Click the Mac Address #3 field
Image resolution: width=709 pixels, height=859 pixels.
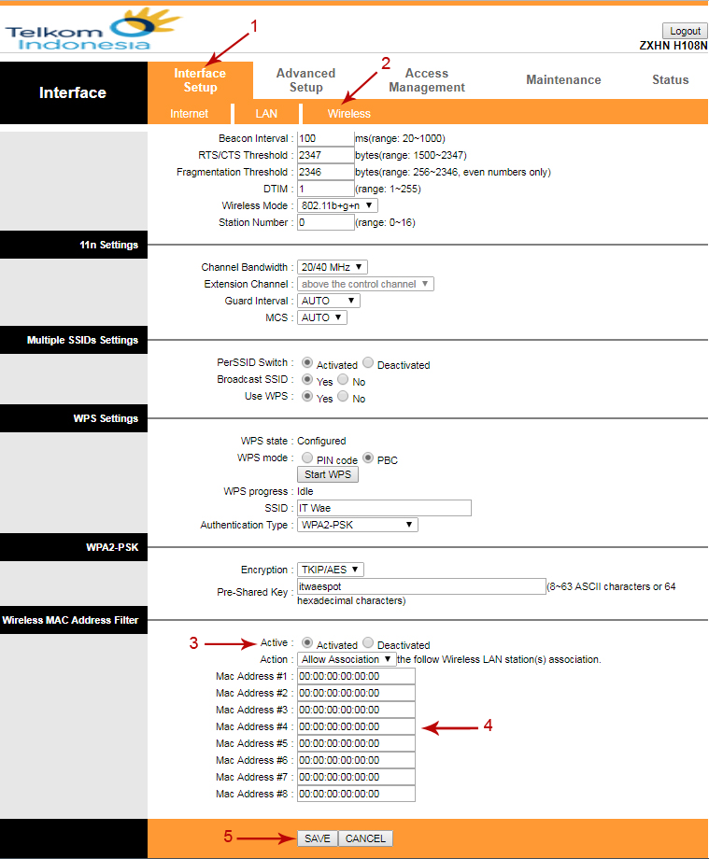356,710
